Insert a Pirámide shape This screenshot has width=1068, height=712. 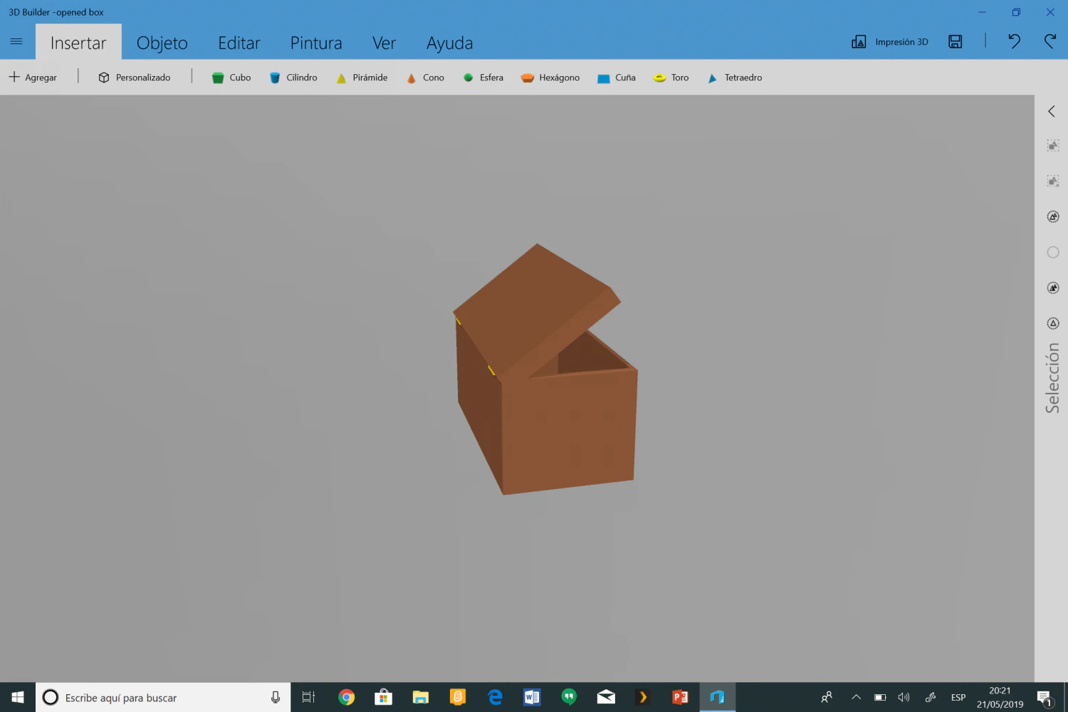click(x=362, y=78)
